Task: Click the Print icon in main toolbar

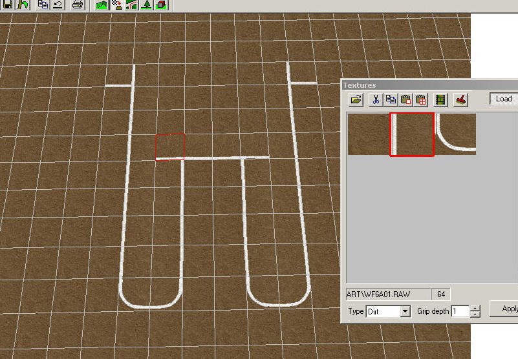Action: [x=78, y=5]
